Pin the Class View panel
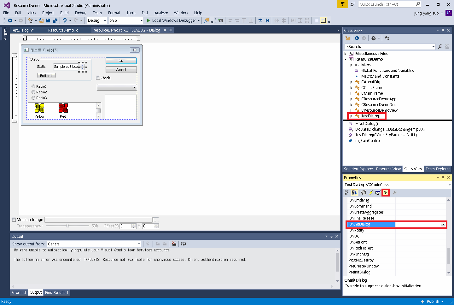Viewport: 454px width, 305px height. (443, 30)
